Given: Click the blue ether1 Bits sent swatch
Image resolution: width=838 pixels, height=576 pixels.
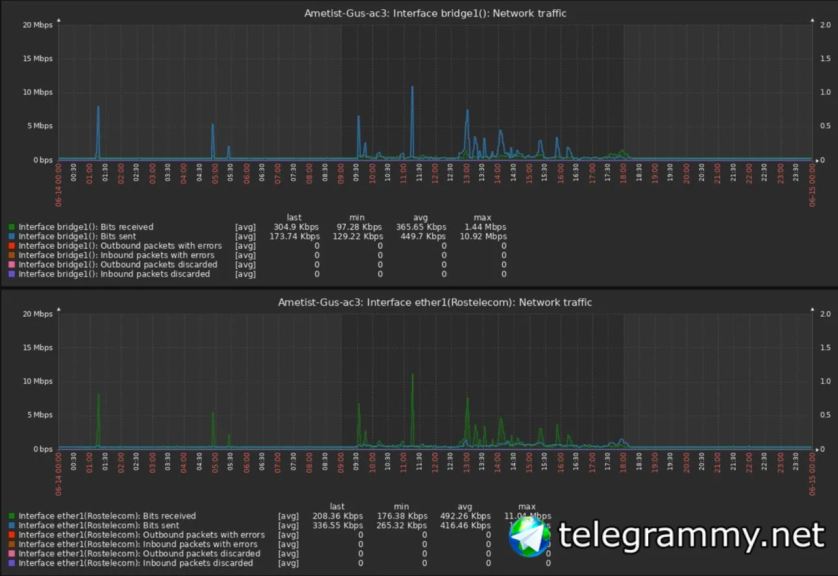Looking at the screenshot, I should point(12,526).
